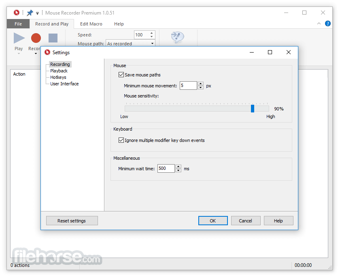
Task: Switch to Edit Macro tab
Action: point(91,24)
